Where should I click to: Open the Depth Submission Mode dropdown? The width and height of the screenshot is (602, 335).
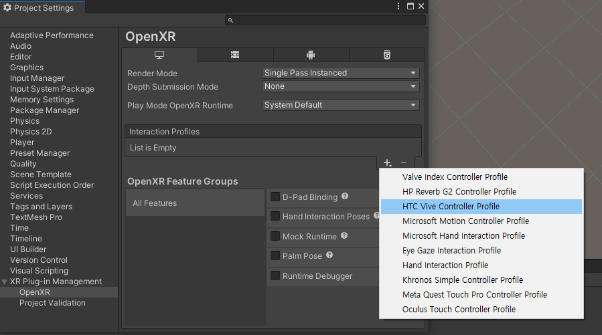tap(341, 86)
